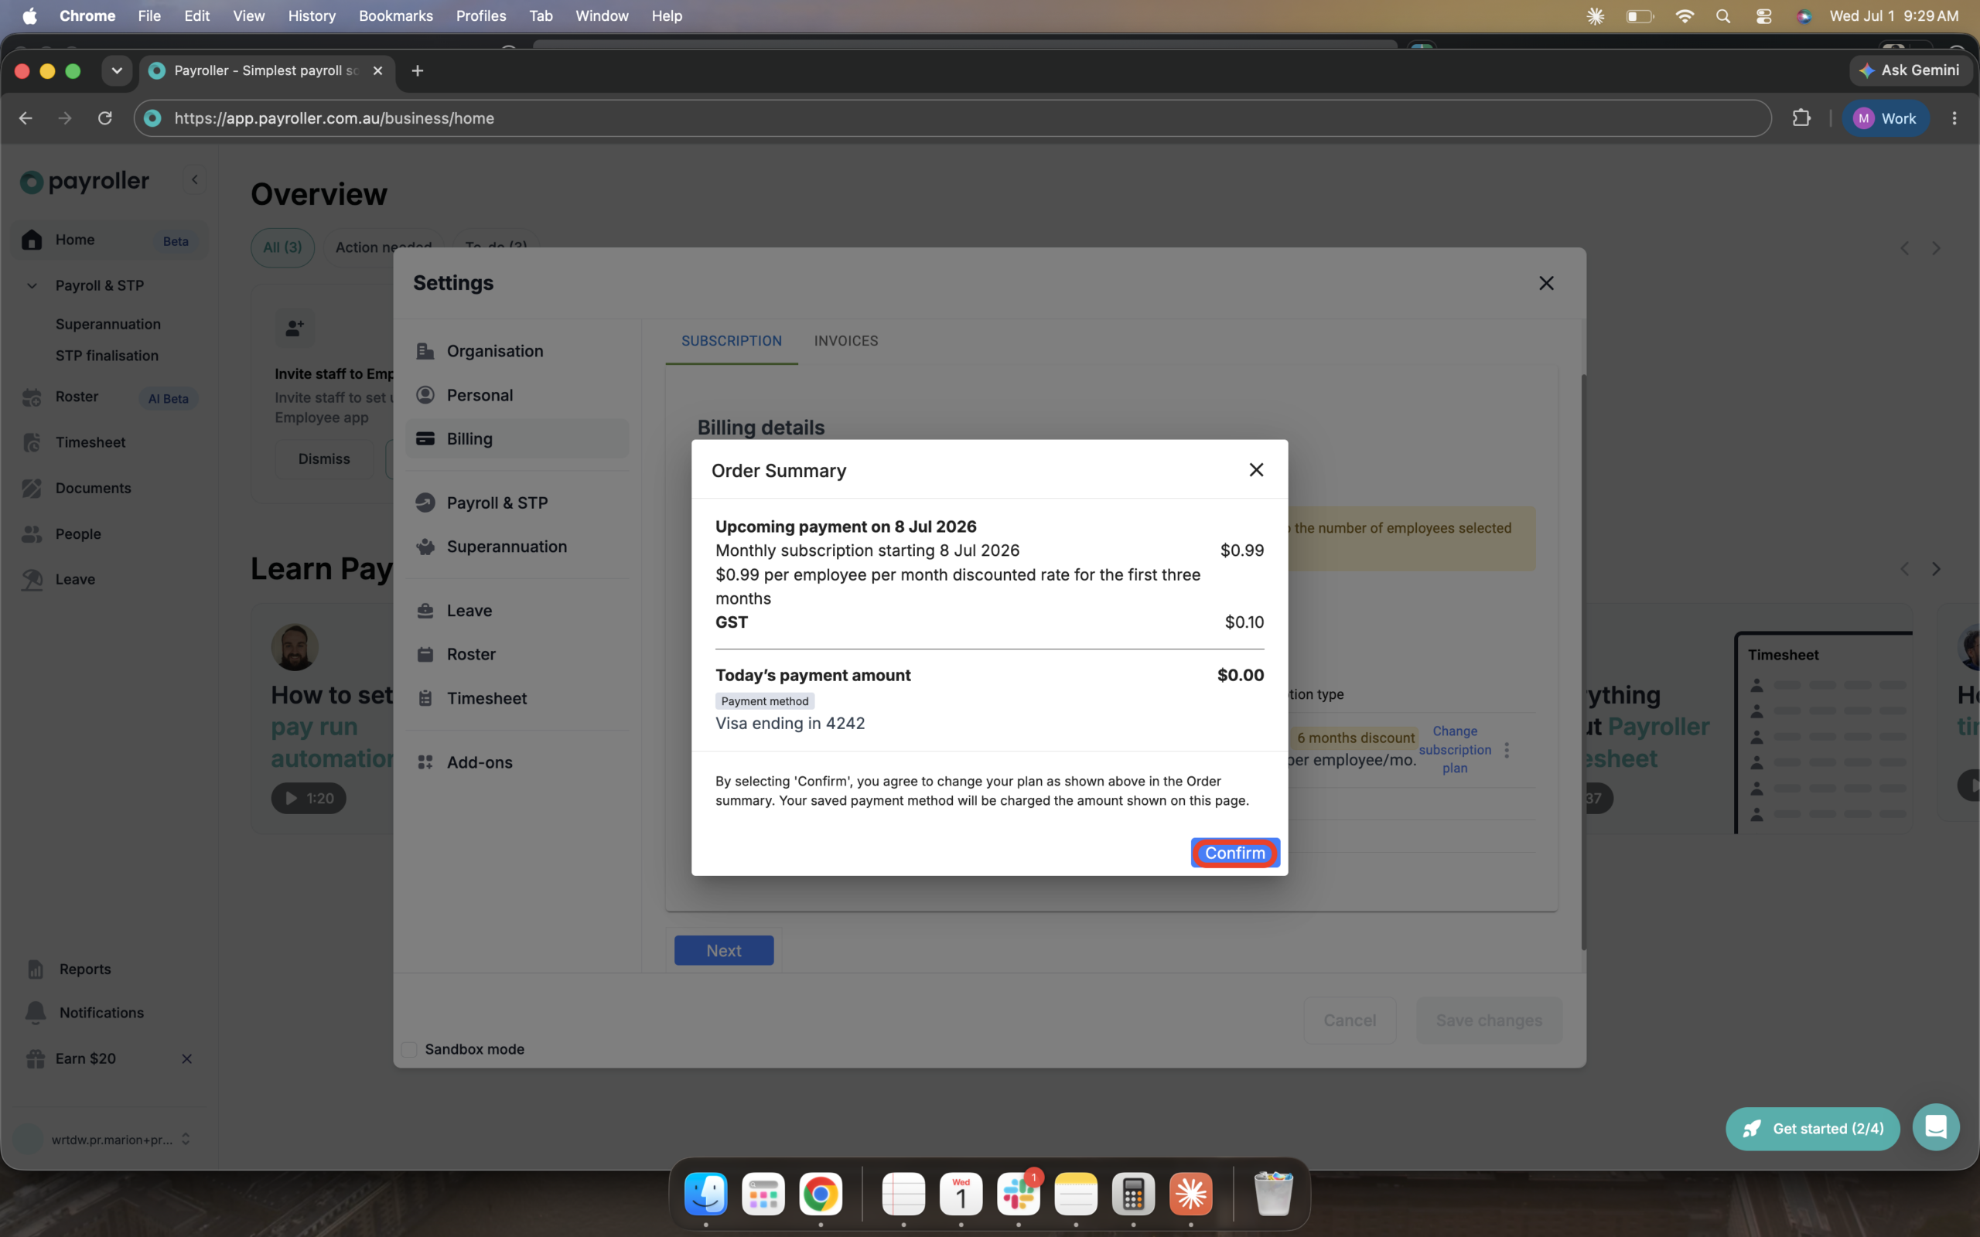Open Roster settings calendar icon
The width and height of the screenshot is (1980, 1237).
pos(425,655)
